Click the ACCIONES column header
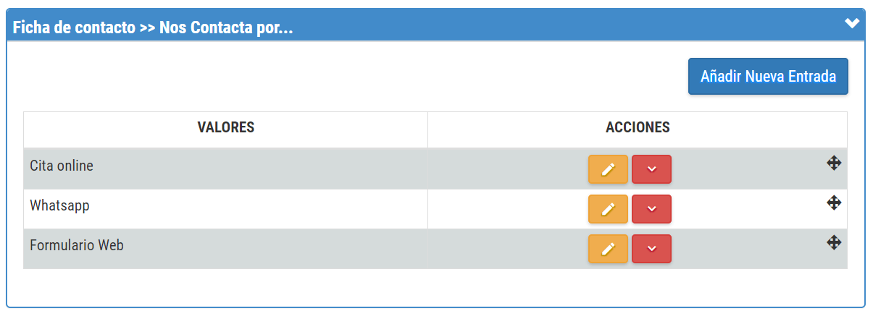The width and height of the screenshot is (873, 311). [638, 128]
